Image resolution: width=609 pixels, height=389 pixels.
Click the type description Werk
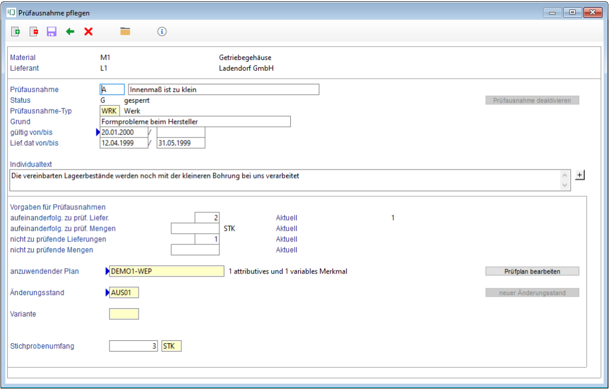[132, 111]
